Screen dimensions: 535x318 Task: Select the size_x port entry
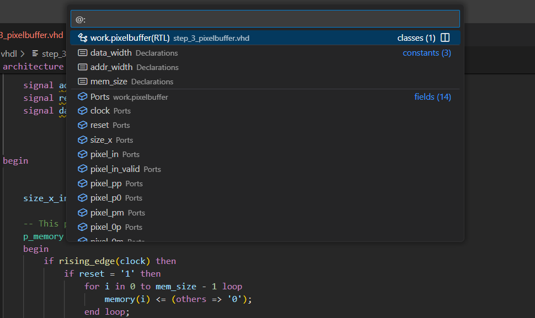(x=101, y=140)
